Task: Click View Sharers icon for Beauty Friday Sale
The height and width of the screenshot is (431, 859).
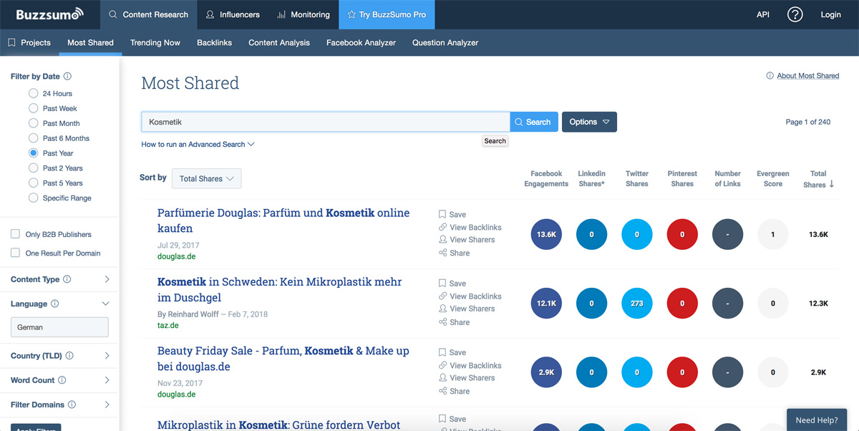Action: pyautogui.click(x=442, y=378)
